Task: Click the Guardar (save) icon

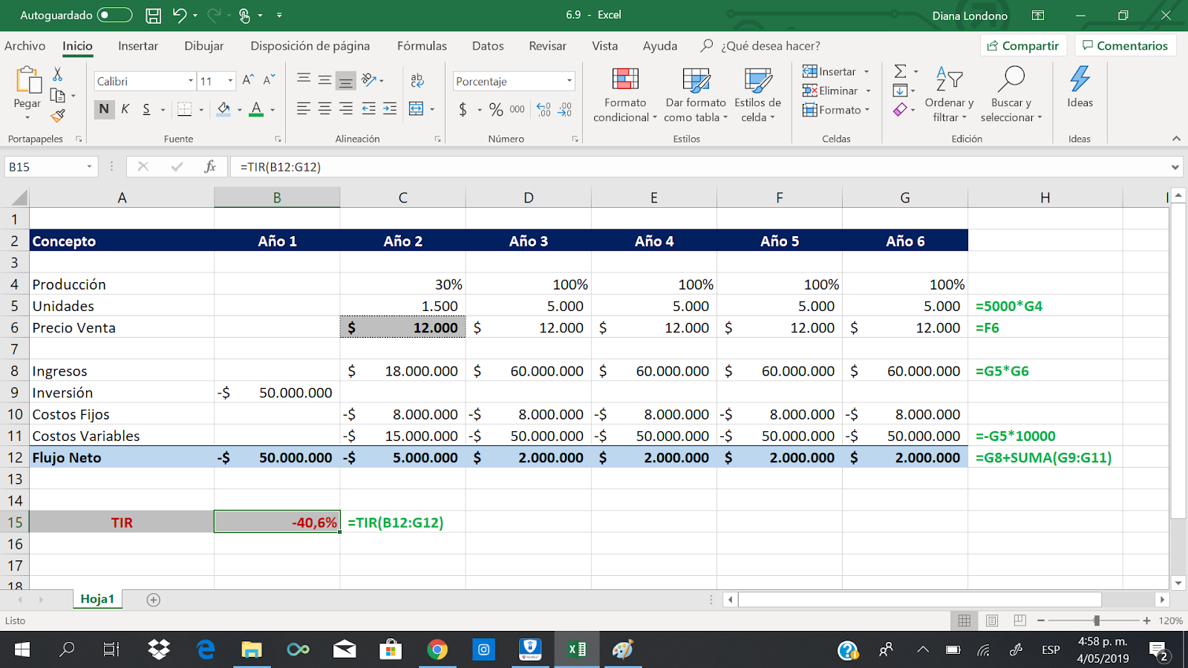Action: [154, 14]
